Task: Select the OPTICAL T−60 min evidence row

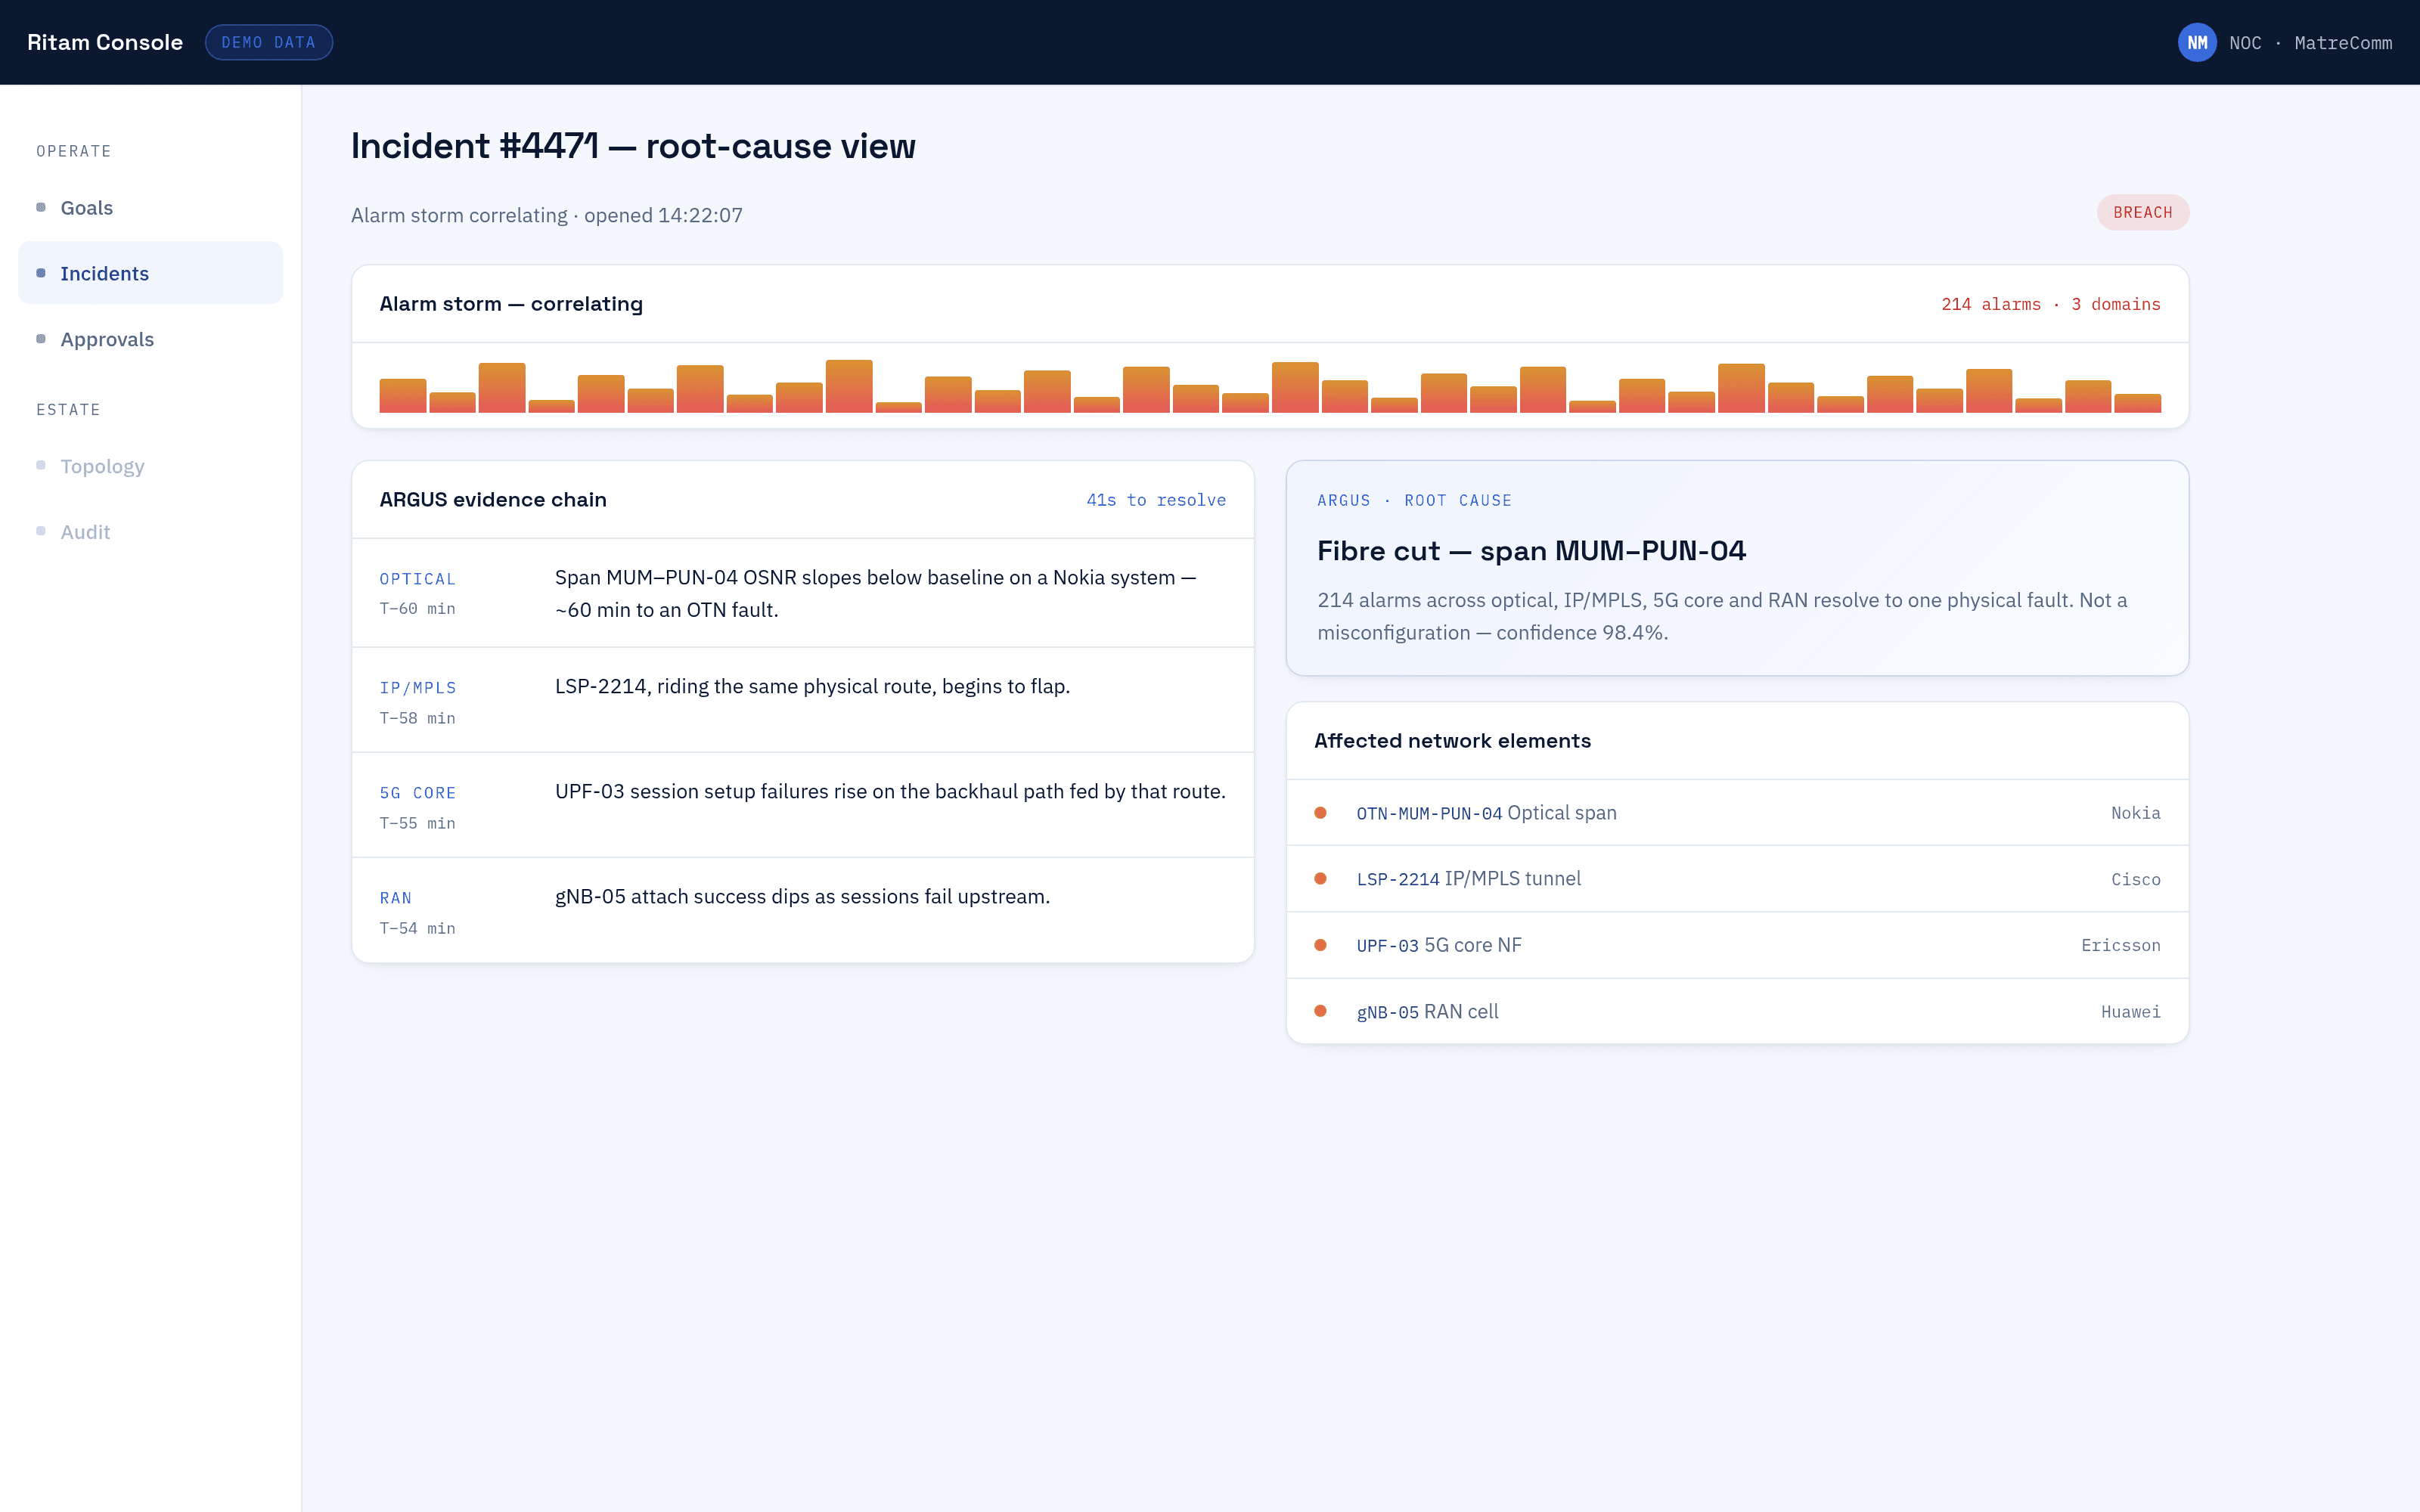Action: coord(803,593)
